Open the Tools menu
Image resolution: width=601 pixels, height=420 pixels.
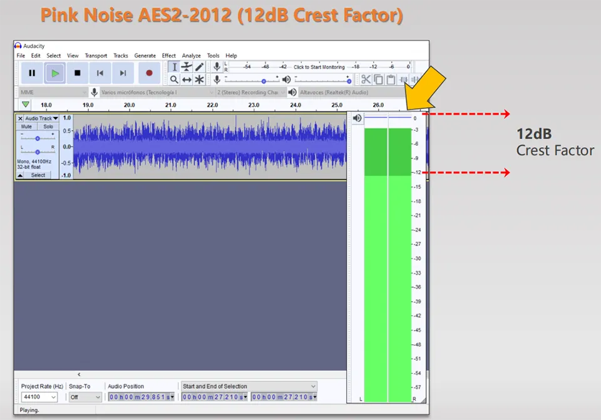(x=213, y=56)
